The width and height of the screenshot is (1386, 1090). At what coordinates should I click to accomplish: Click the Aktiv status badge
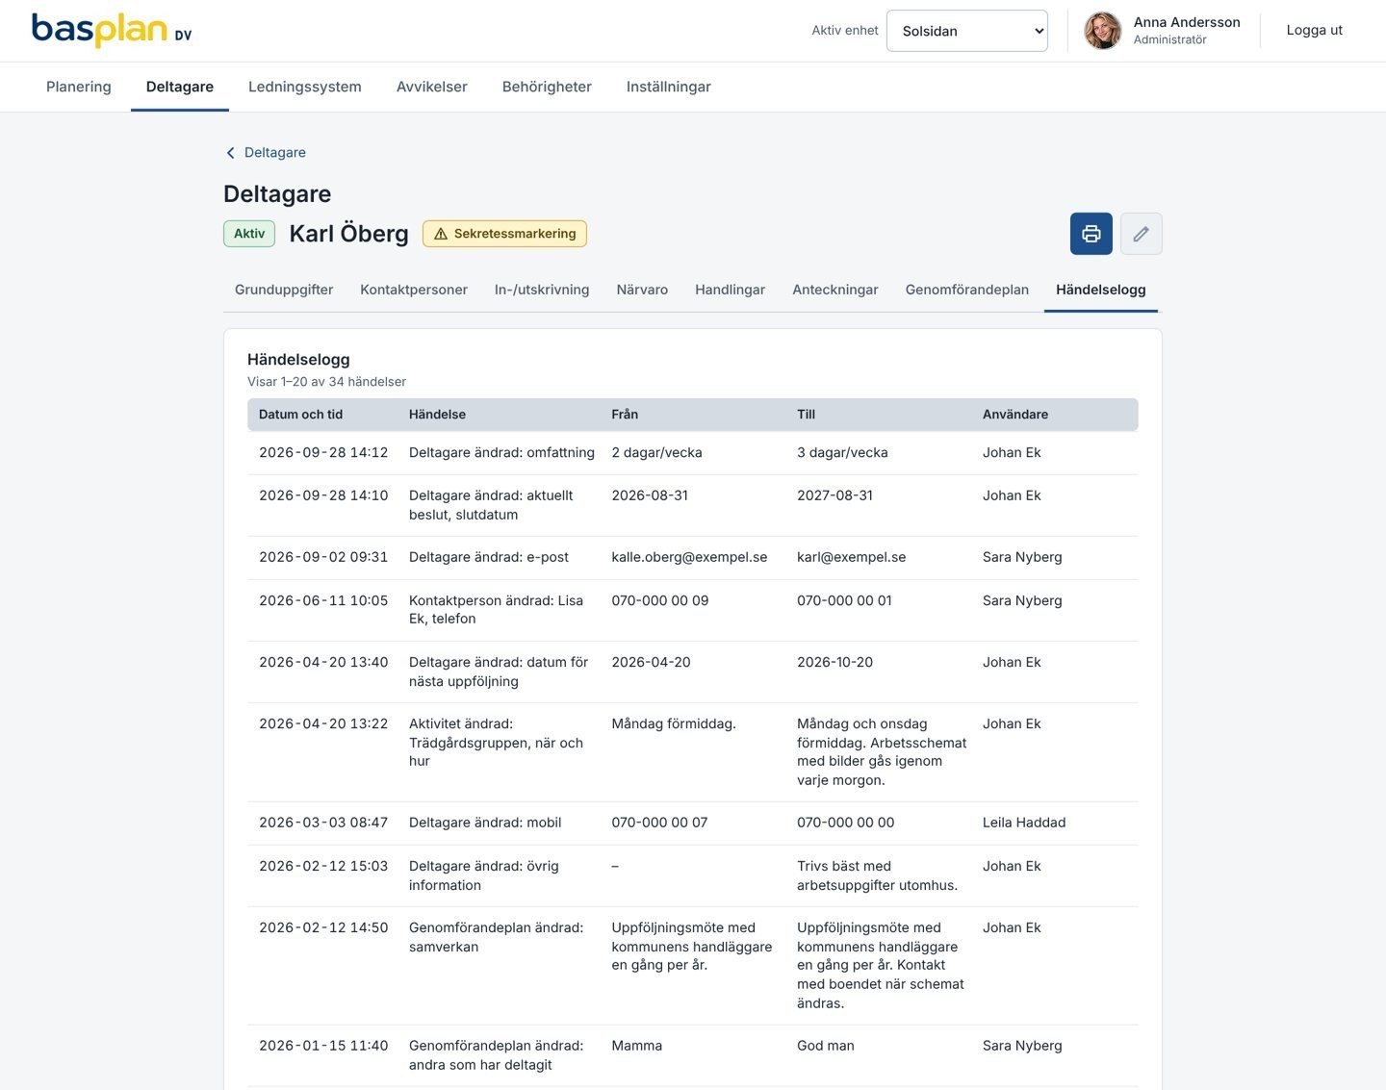click(249, 234)
